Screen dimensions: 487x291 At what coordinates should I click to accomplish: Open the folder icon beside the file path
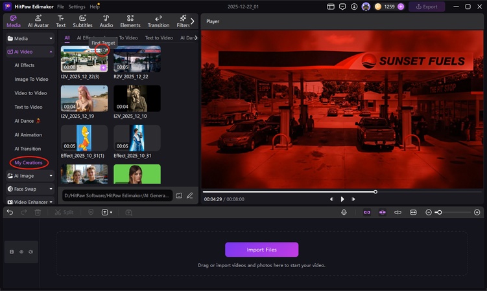pos(179,195)
